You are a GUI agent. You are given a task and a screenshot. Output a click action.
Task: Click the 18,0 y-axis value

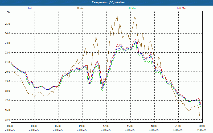8,91
